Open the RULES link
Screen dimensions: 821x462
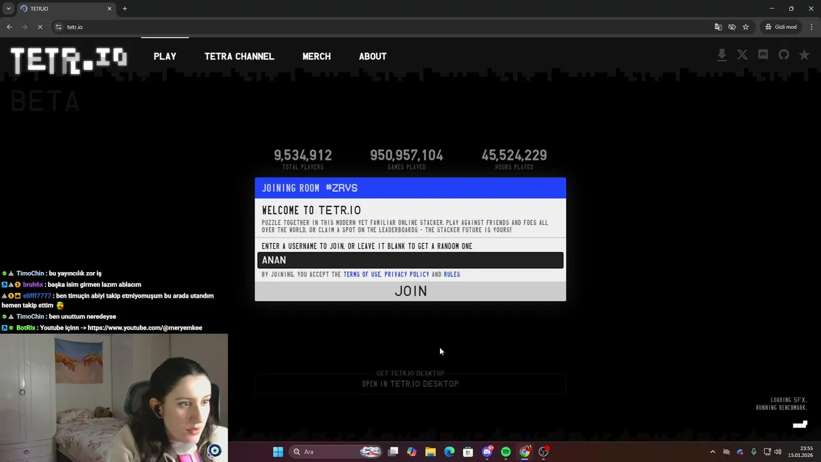[452, 275]
